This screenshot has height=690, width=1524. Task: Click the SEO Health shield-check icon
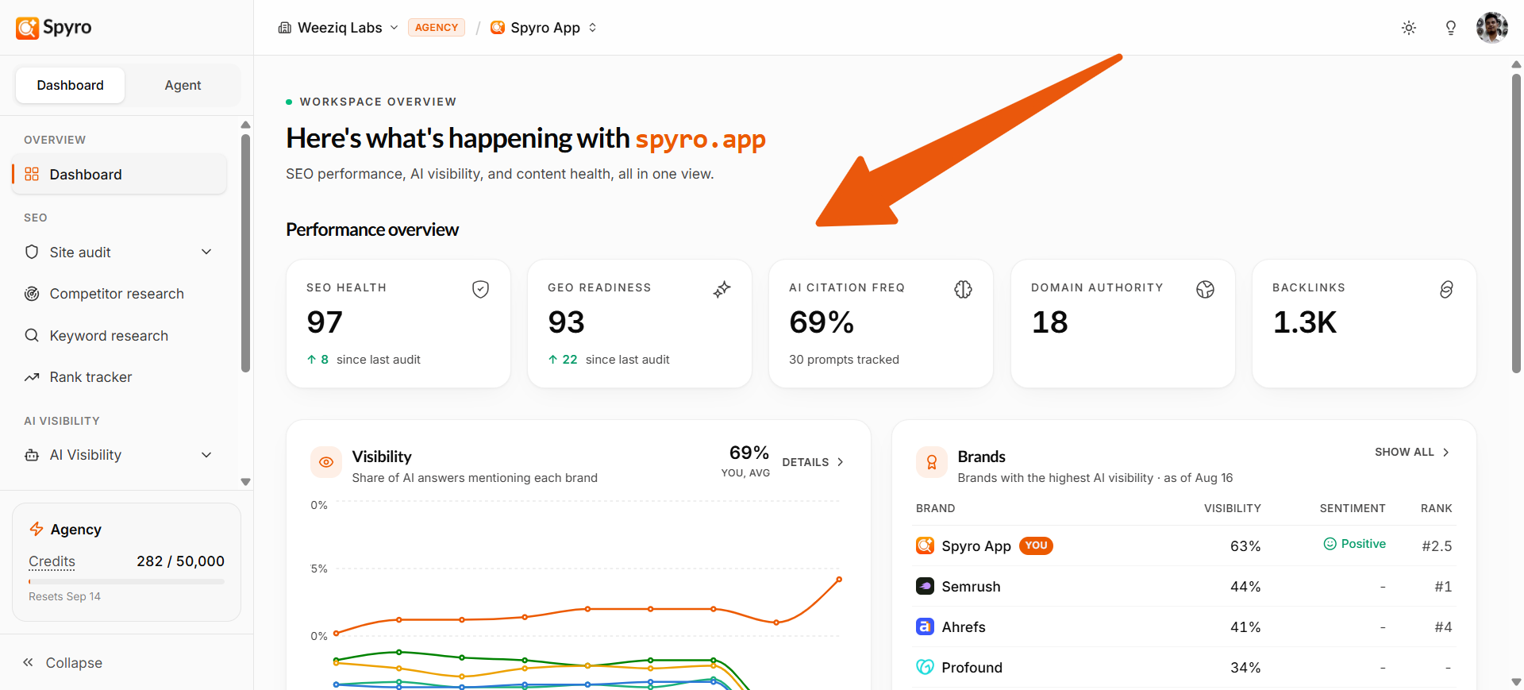480,289
